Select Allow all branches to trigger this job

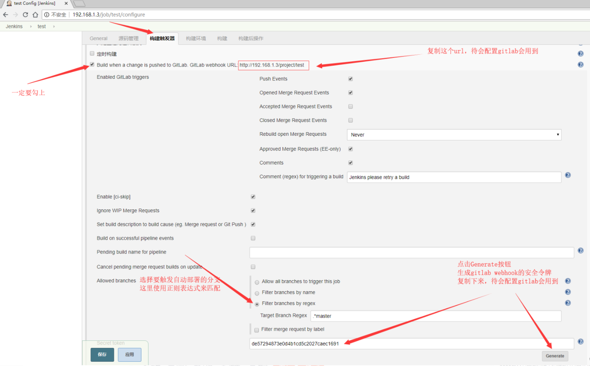[x=257, y=282]
